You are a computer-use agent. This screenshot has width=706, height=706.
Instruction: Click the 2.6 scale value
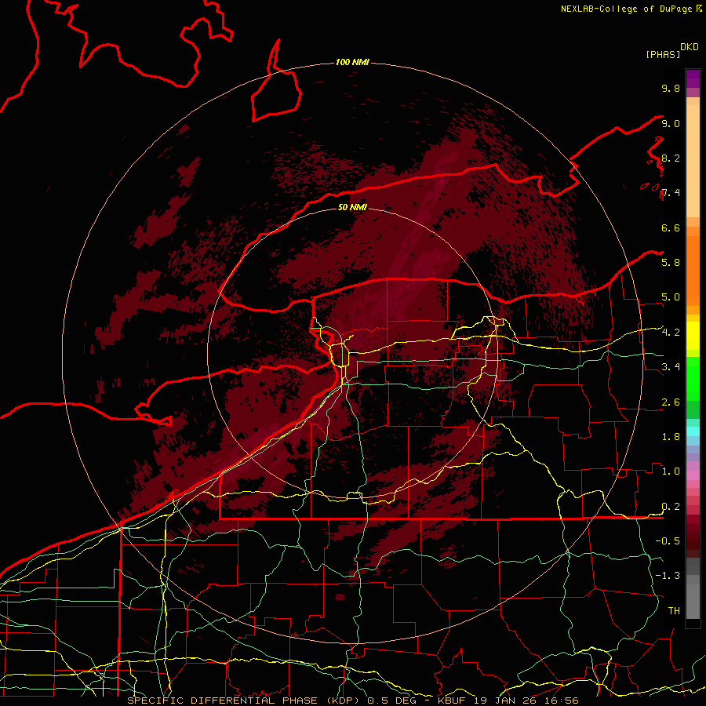tap(671, 402)
